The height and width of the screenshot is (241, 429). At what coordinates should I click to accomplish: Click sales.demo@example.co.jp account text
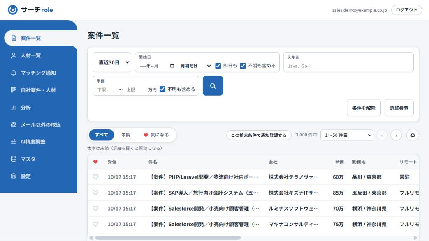click(359, 10)
